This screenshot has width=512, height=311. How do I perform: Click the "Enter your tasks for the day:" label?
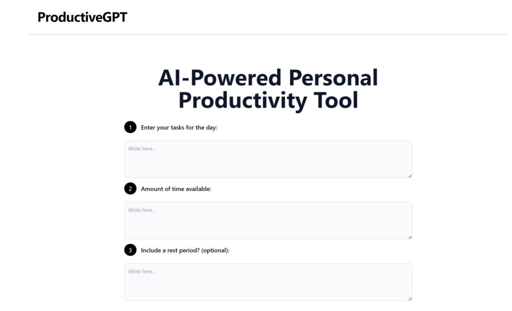179,127
